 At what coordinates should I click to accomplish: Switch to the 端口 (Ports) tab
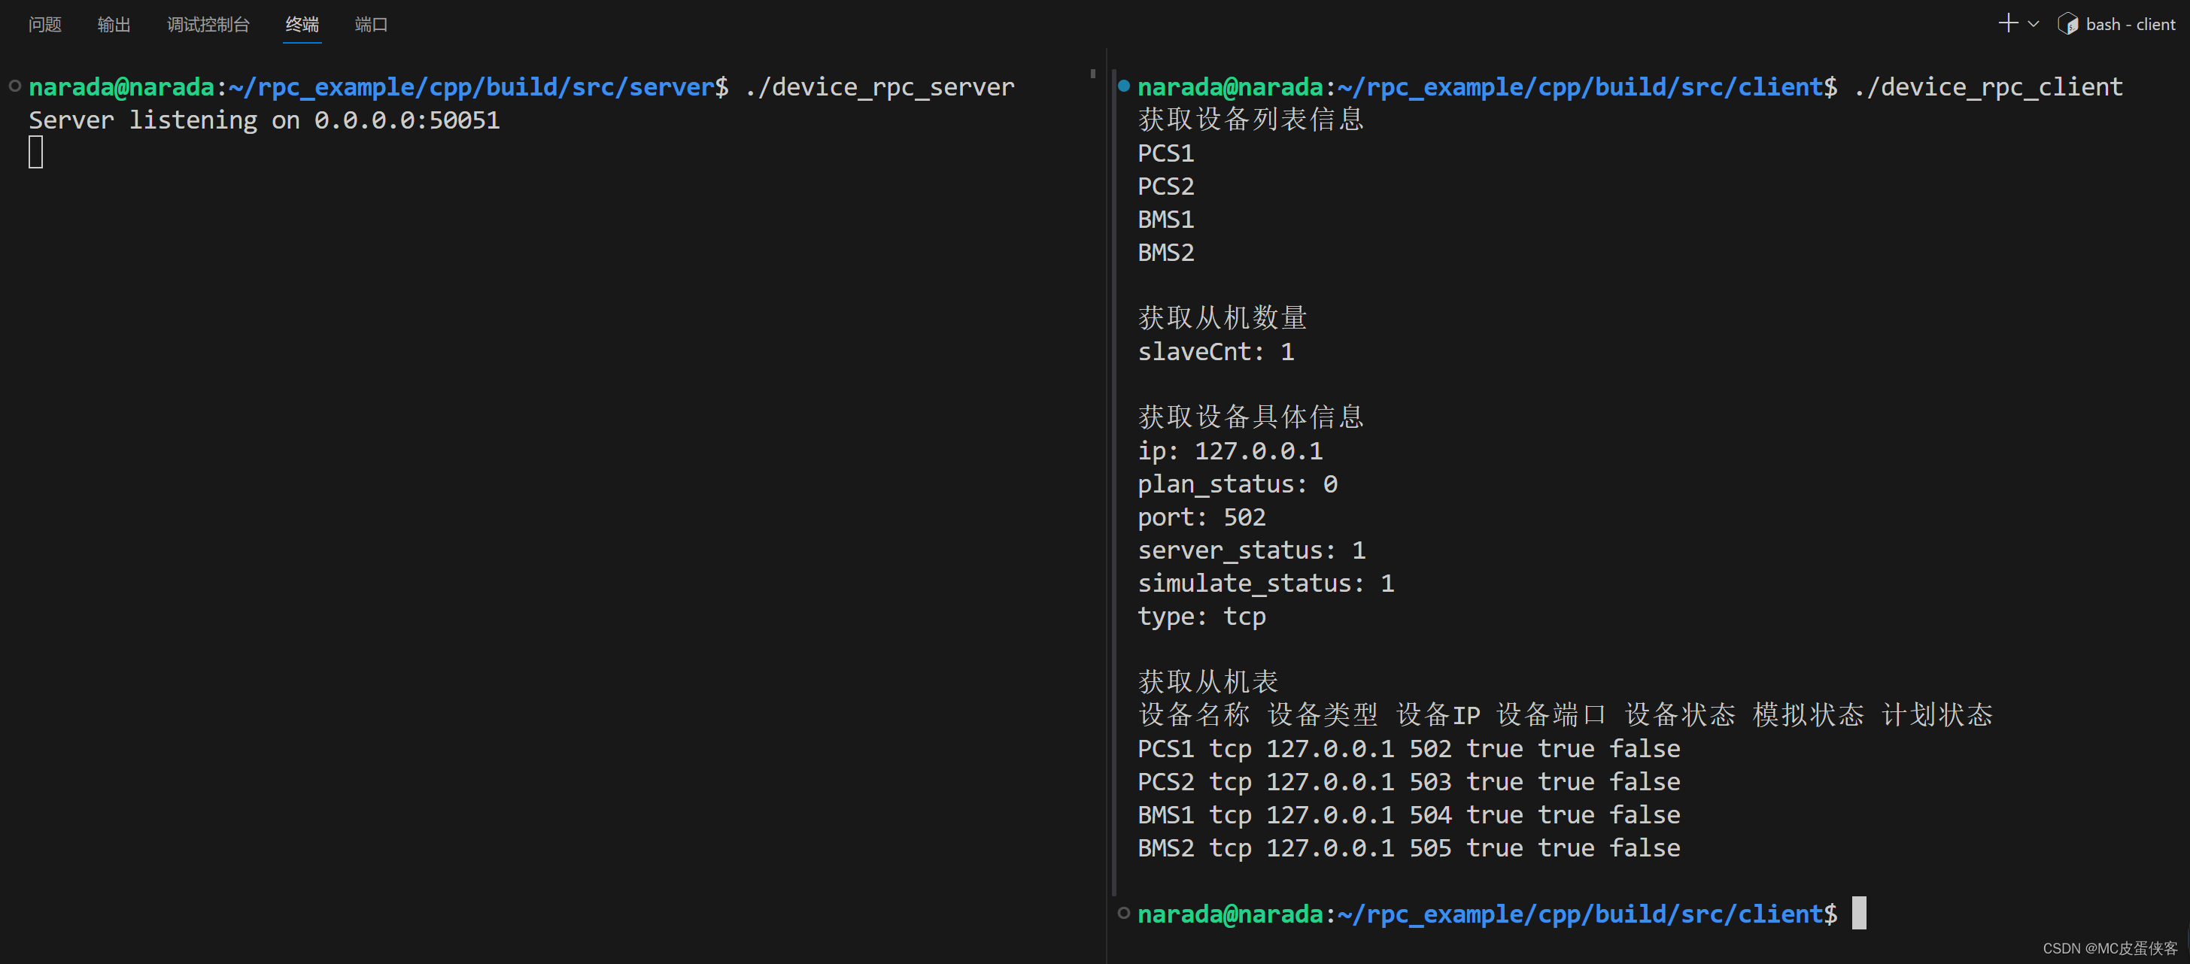pos(371,25)
